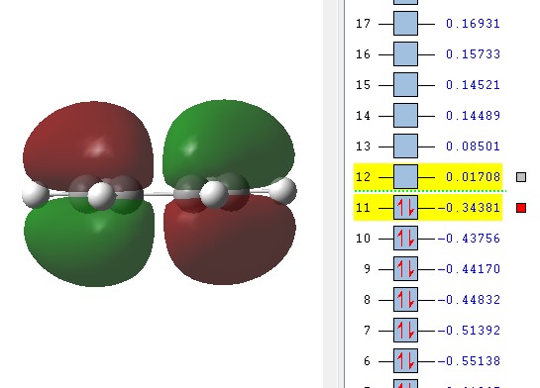Click the far-right hydrogen atom
This screenshot has width=540, height=388.
[282, 191]
